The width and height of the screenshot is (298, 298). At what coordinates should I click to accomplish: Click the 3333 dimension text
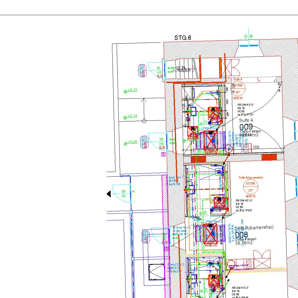256,147
